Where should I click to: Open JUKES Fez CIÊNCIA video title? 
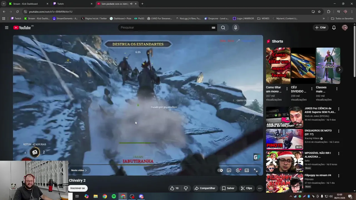coord(320,110)
